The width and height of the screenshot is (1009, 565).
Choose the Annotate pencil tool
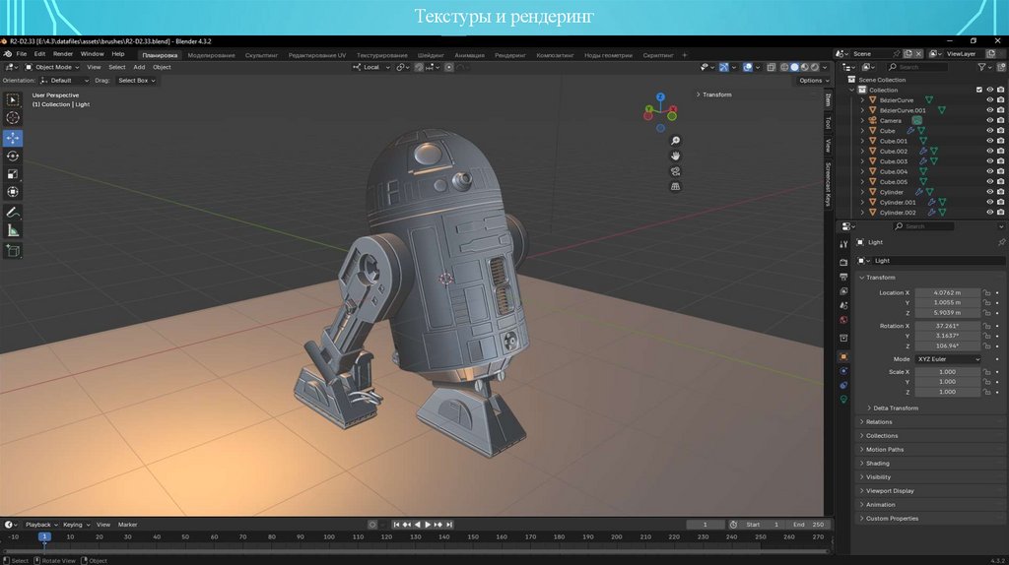coord(13,212)
